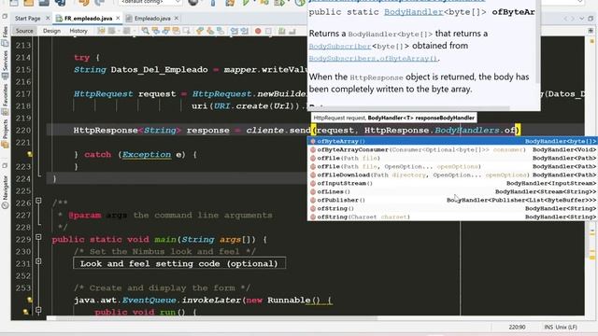The width and height of the screenshot is (598, 336).
Task: Close the Empleado.java tab
Action: click(x=177, y=18)
